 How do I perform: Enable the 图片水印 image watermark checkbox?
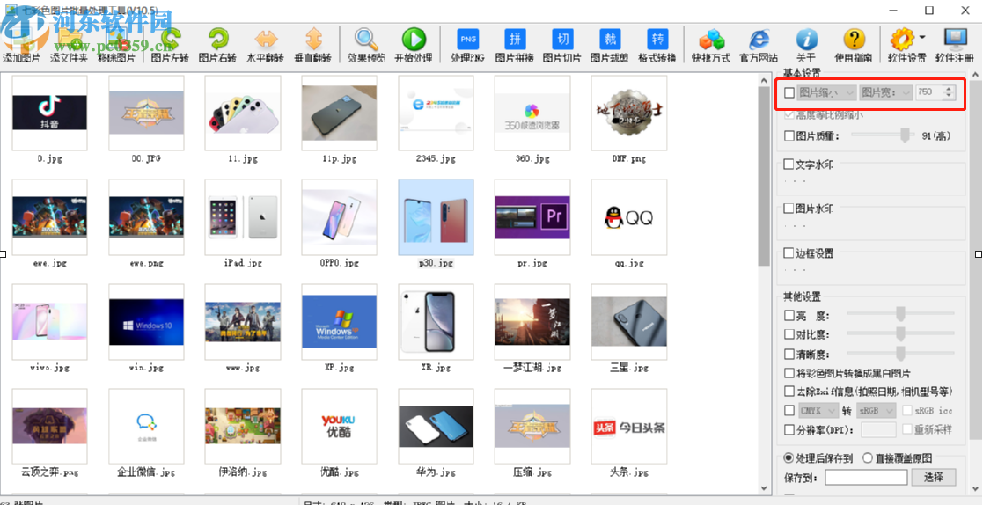(x=789, y=209)
